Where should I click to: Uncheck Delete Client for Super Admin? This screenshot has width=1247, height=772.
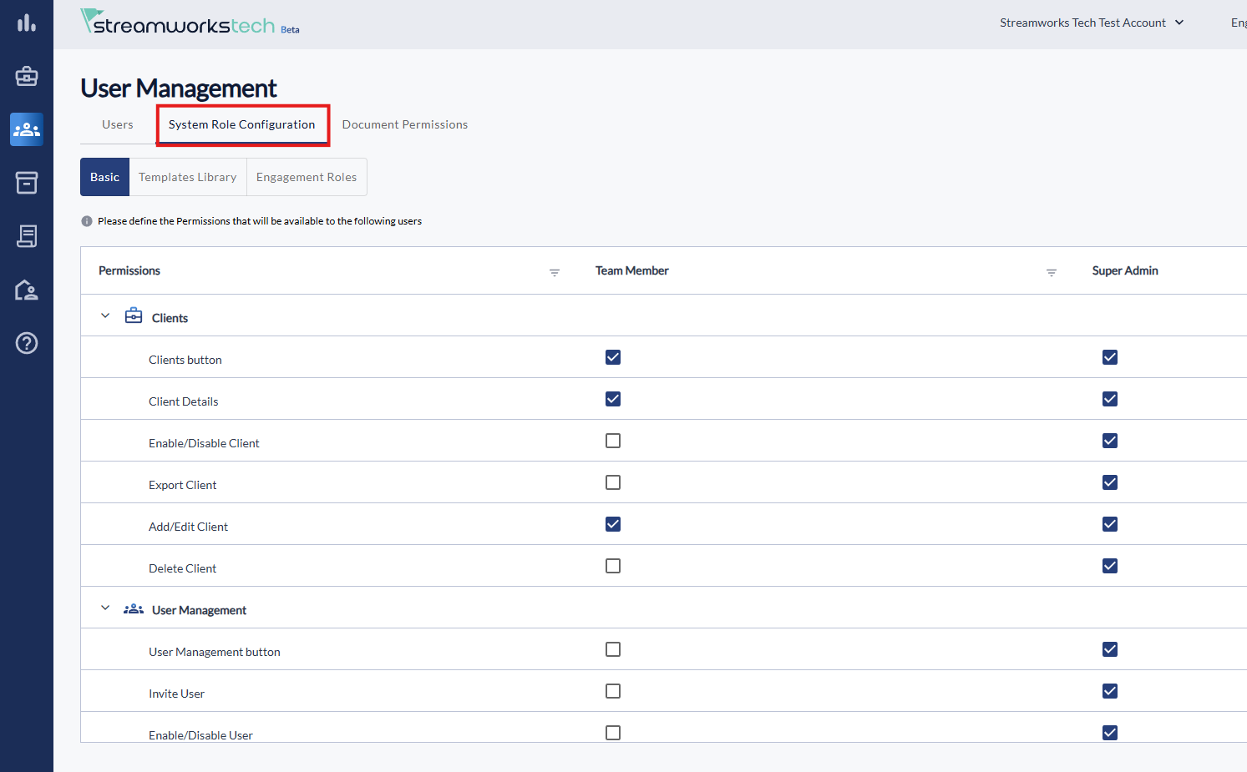coord(1109,566)
